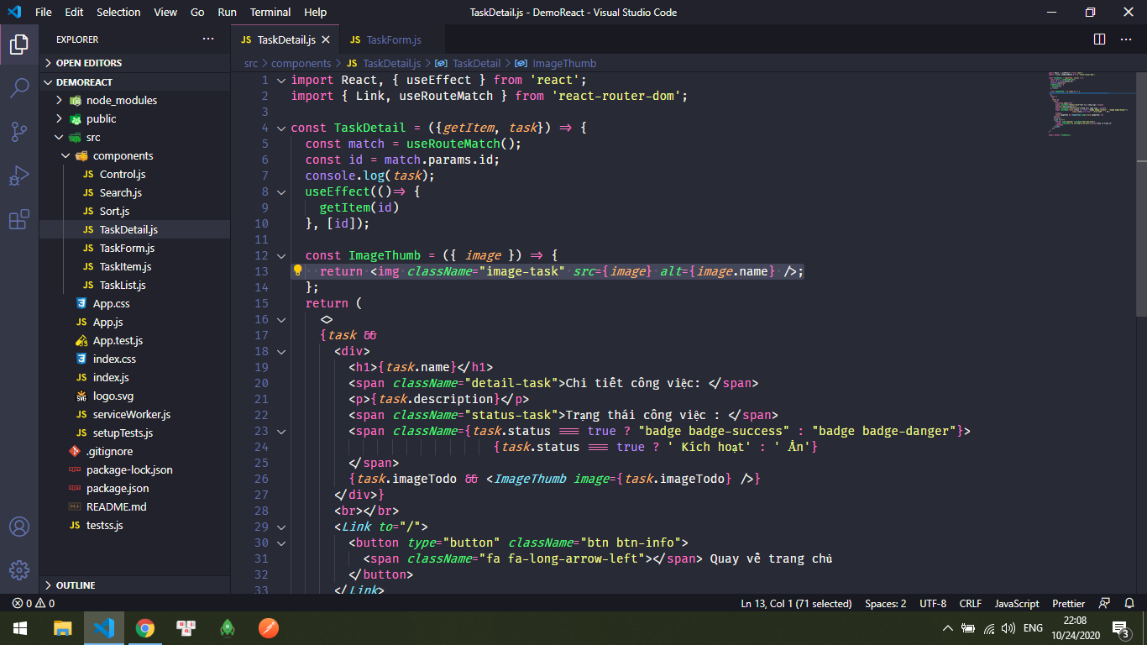Open the Extensions view
The width and height of the screenshot is (1147, 645).
[x=19, y=220]
